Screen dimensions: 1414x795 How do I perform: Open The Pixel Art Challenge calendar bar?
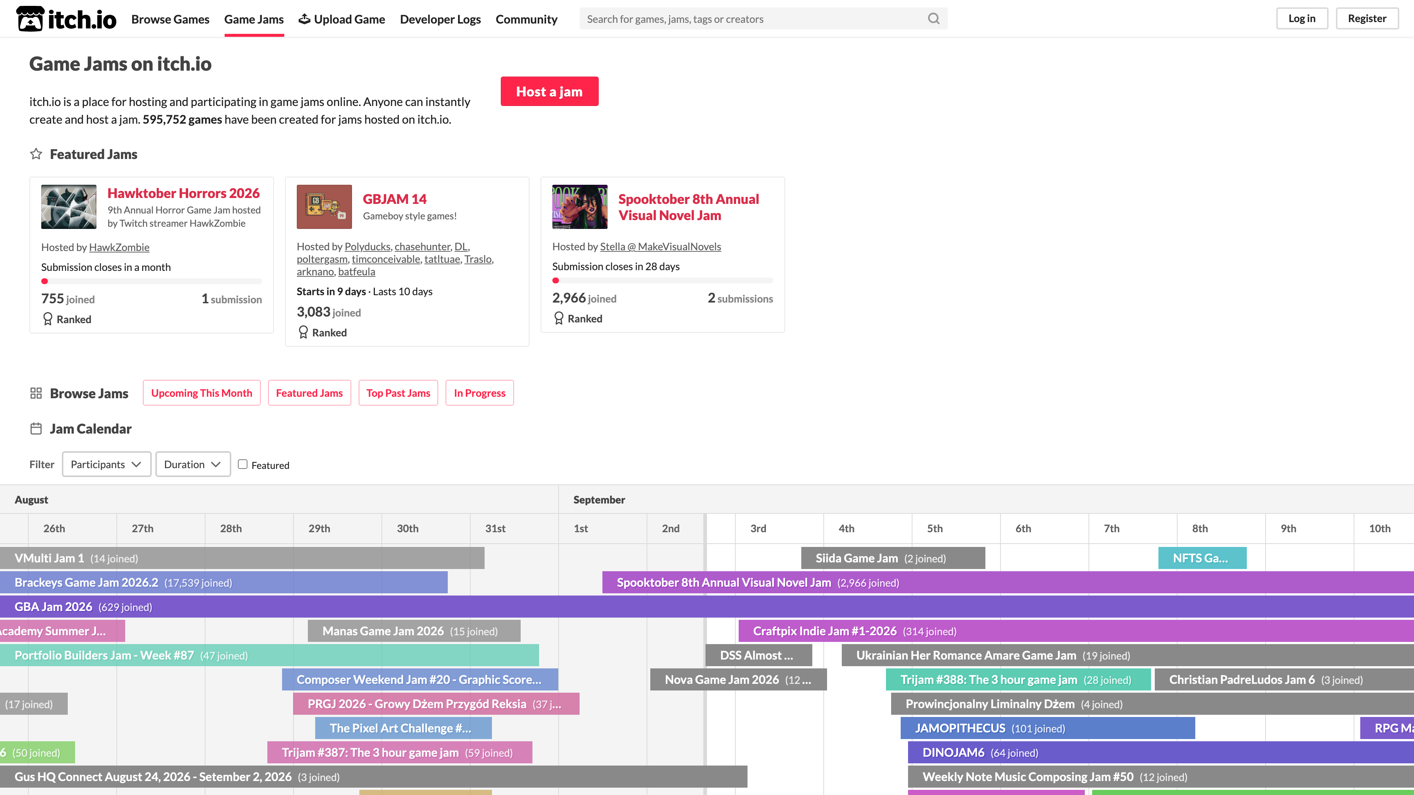tap(404, 728)
